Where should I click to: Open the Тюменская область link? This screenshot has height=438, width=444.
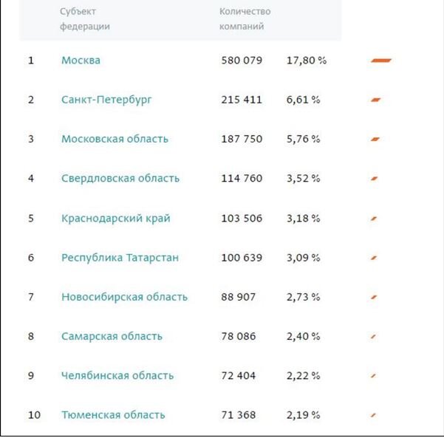(x=113, y=415)
